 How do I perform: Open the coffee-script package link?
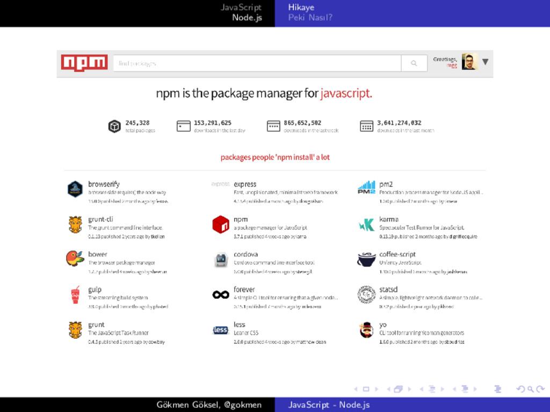[397, 254]
